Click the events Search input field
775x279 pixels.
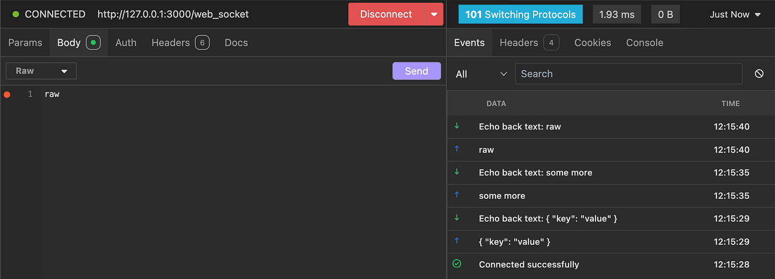[x=628, y=74]
